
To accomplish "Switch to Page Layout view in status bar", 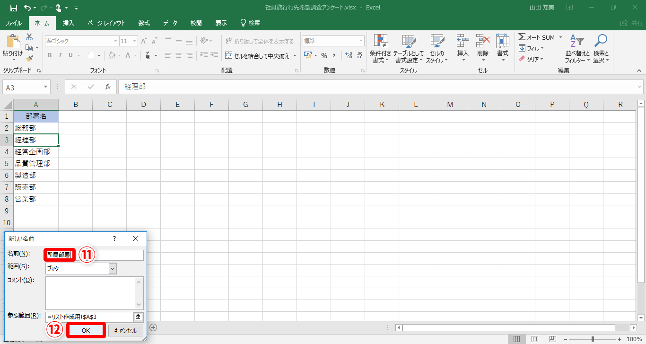I will click(534, 339).
